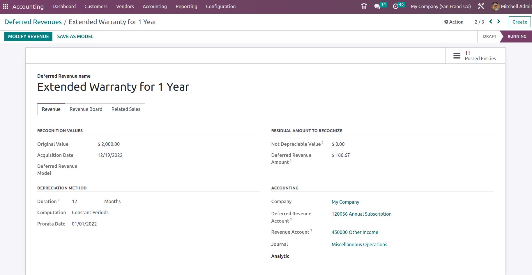Open the 11 Posted Entries stat button

pos(475,56)
